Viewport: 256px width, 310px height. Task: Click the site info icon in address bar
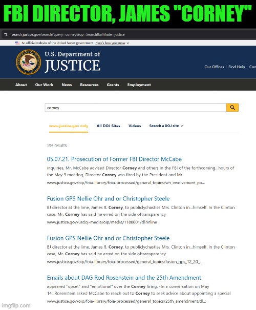coord(6,34)
